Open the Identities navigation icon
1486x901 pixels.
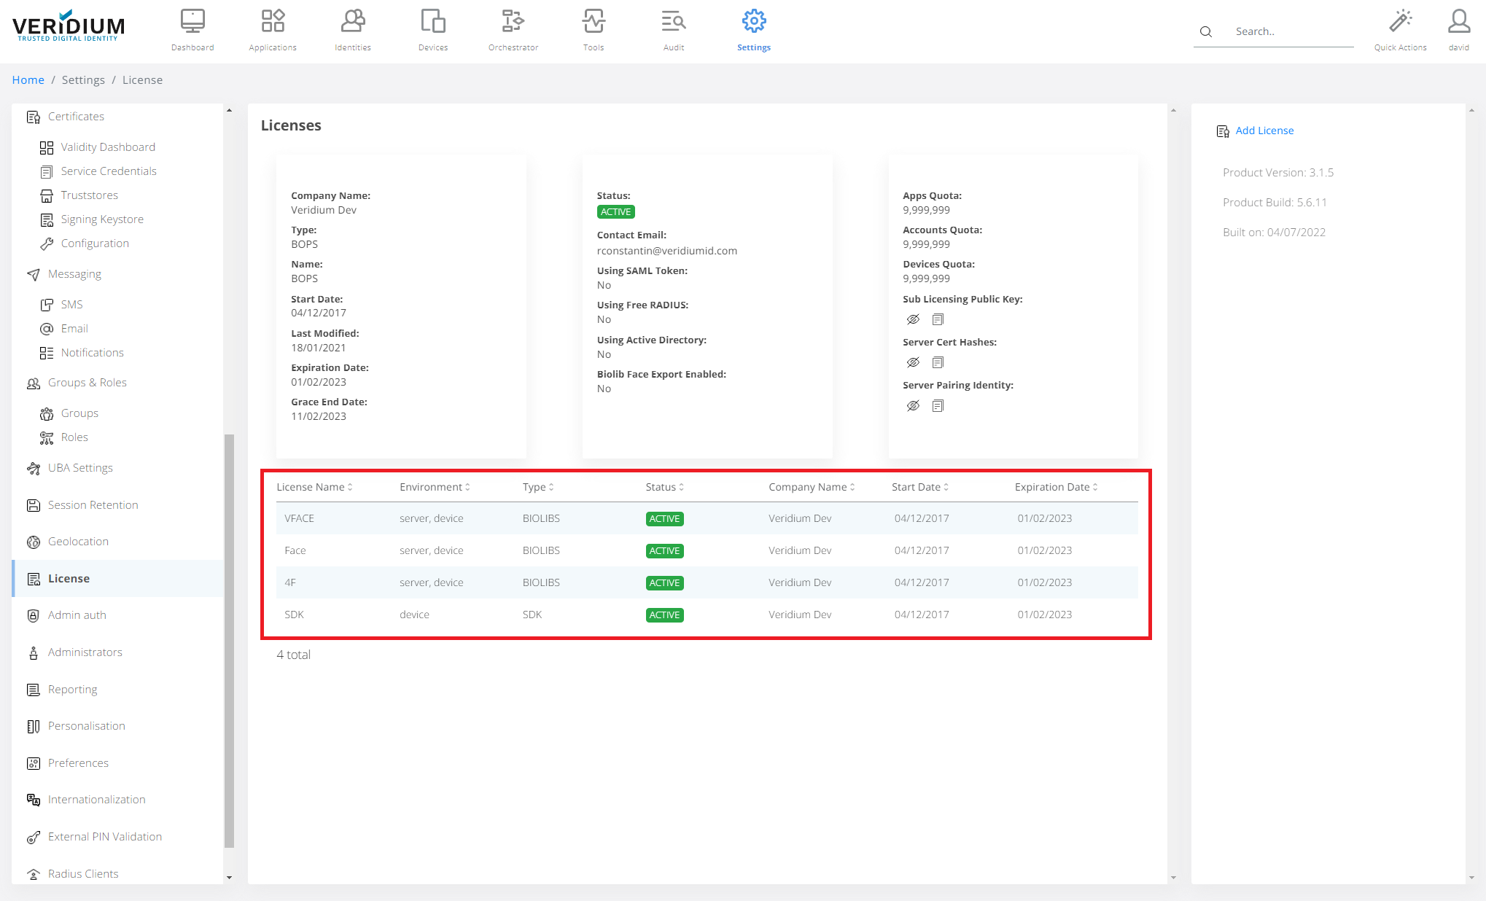353,22
